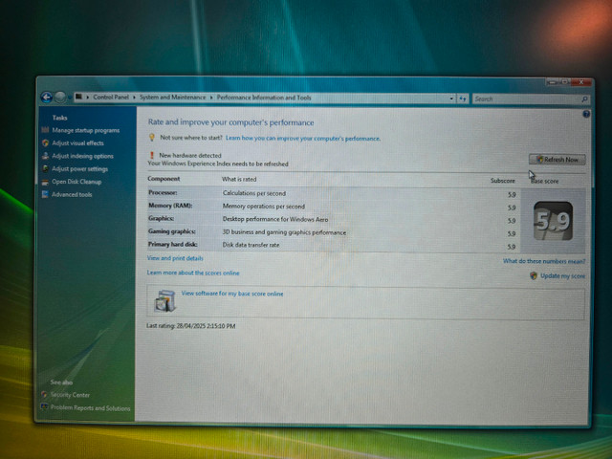The image size is (612, 459).
Task: Click the Adjust indexing options icon
Action: [x=45, y=156]
